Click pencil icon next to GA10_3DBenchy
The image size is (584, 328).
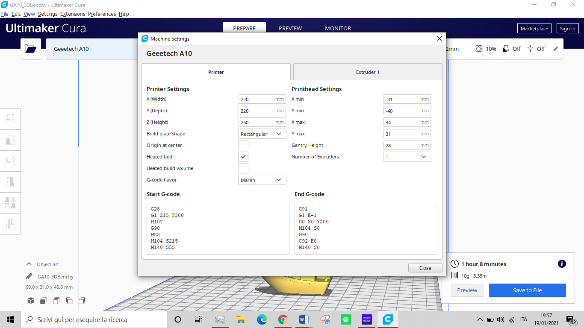(x=29, y=276)
